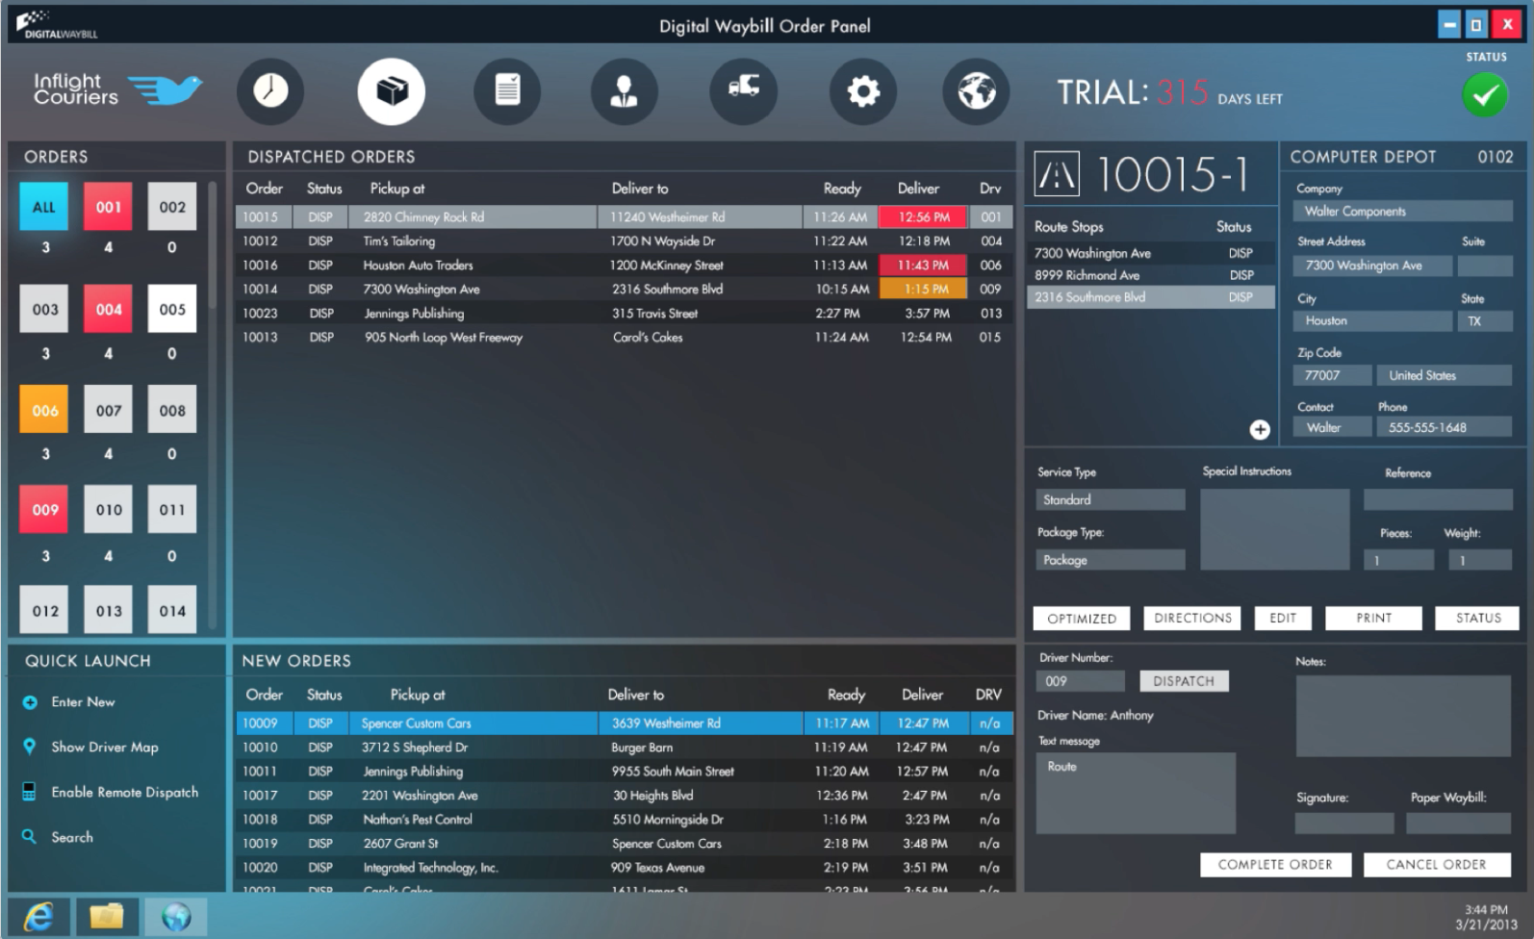Open the clock history icon
Screen dimensions: 1534x939
click(270, 91)
